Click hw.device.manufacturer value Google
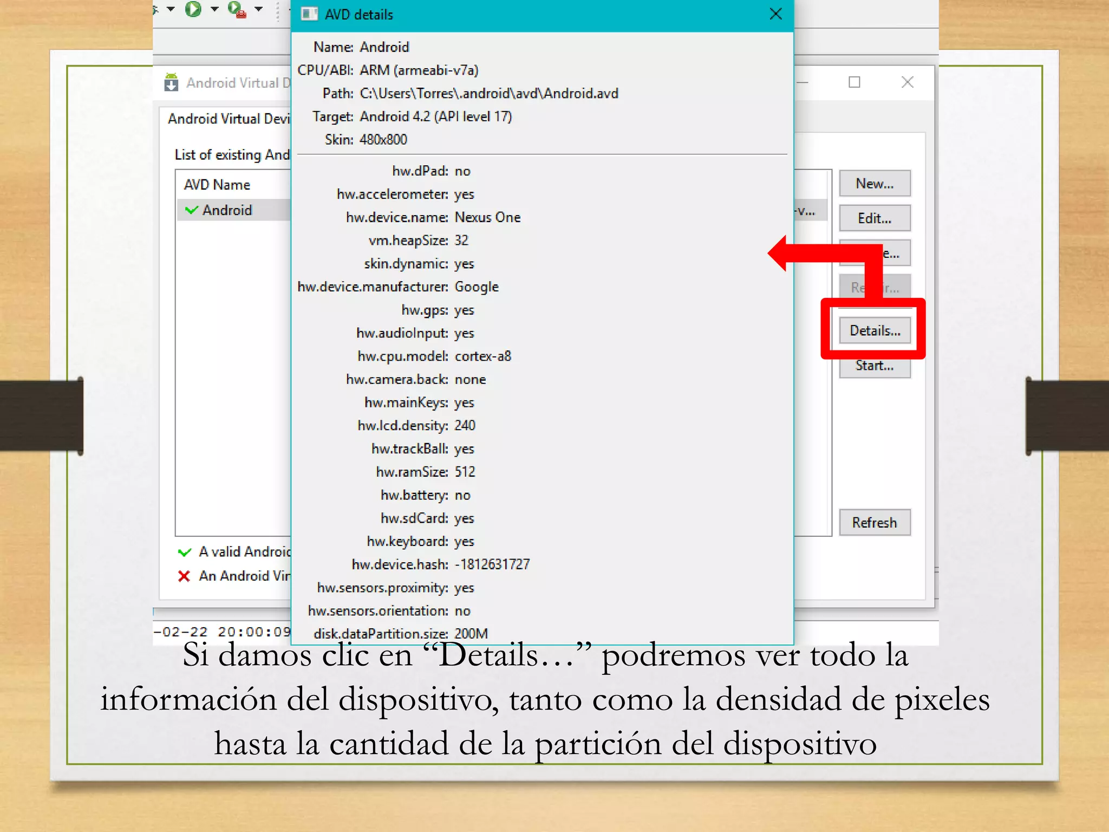The width and height of the screenshot is (1109, 832). coord(477,287)
